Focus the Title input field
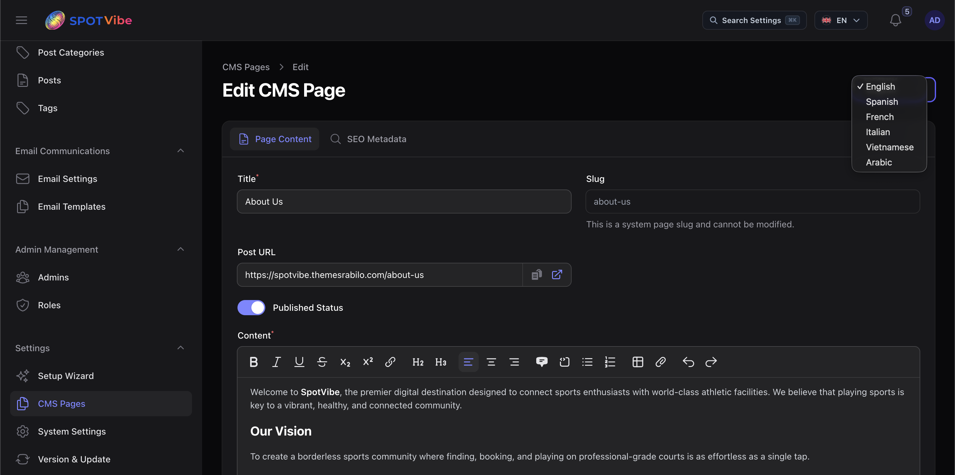Screen dimensions: 955x475 [x=404, y=202]
